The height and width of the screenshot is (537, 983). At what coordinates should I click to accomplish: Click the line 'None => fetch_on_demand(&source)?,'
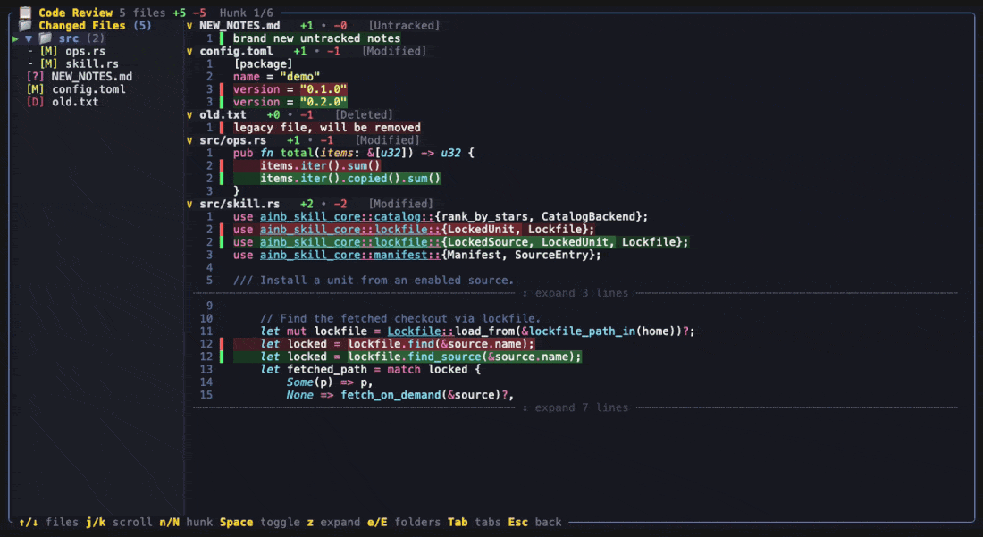click(400, 395)
